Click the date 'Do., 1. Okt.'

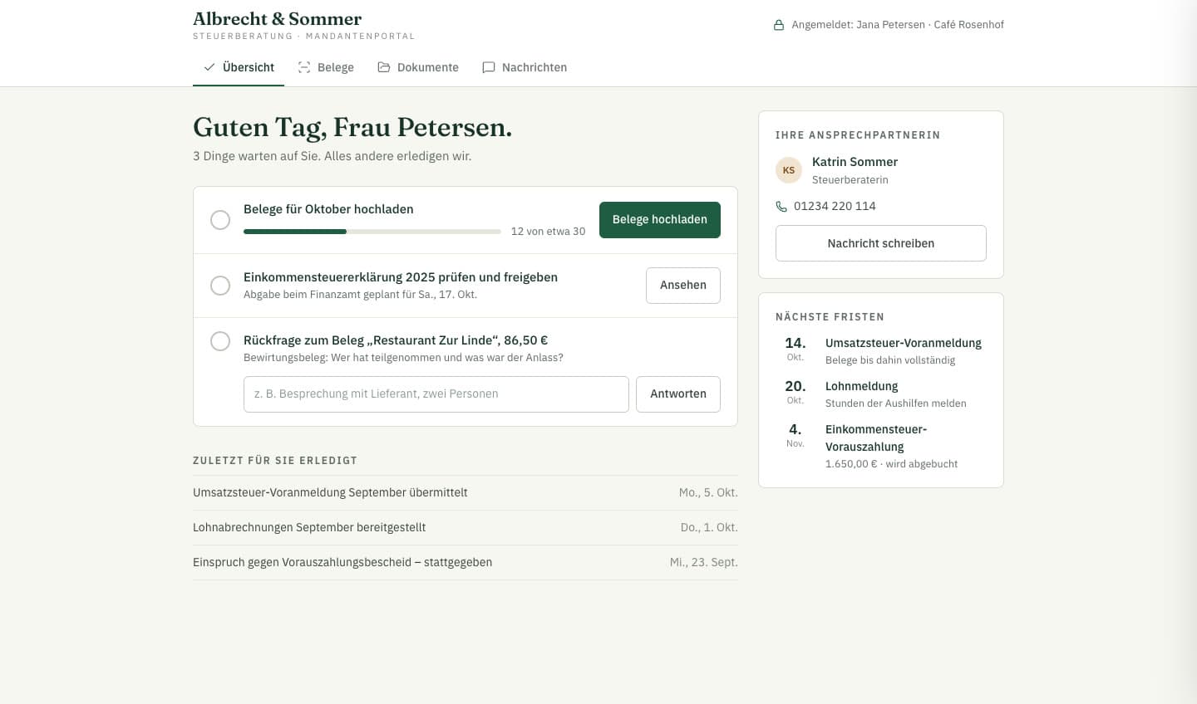pos(709,528)
